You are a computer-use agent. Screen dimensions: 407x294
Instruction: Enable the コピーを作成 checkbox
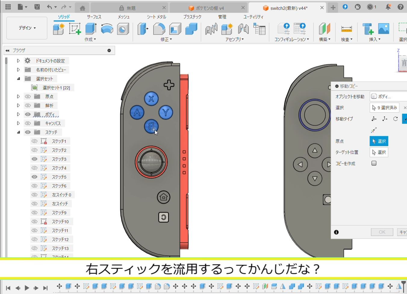coord(374,163)
